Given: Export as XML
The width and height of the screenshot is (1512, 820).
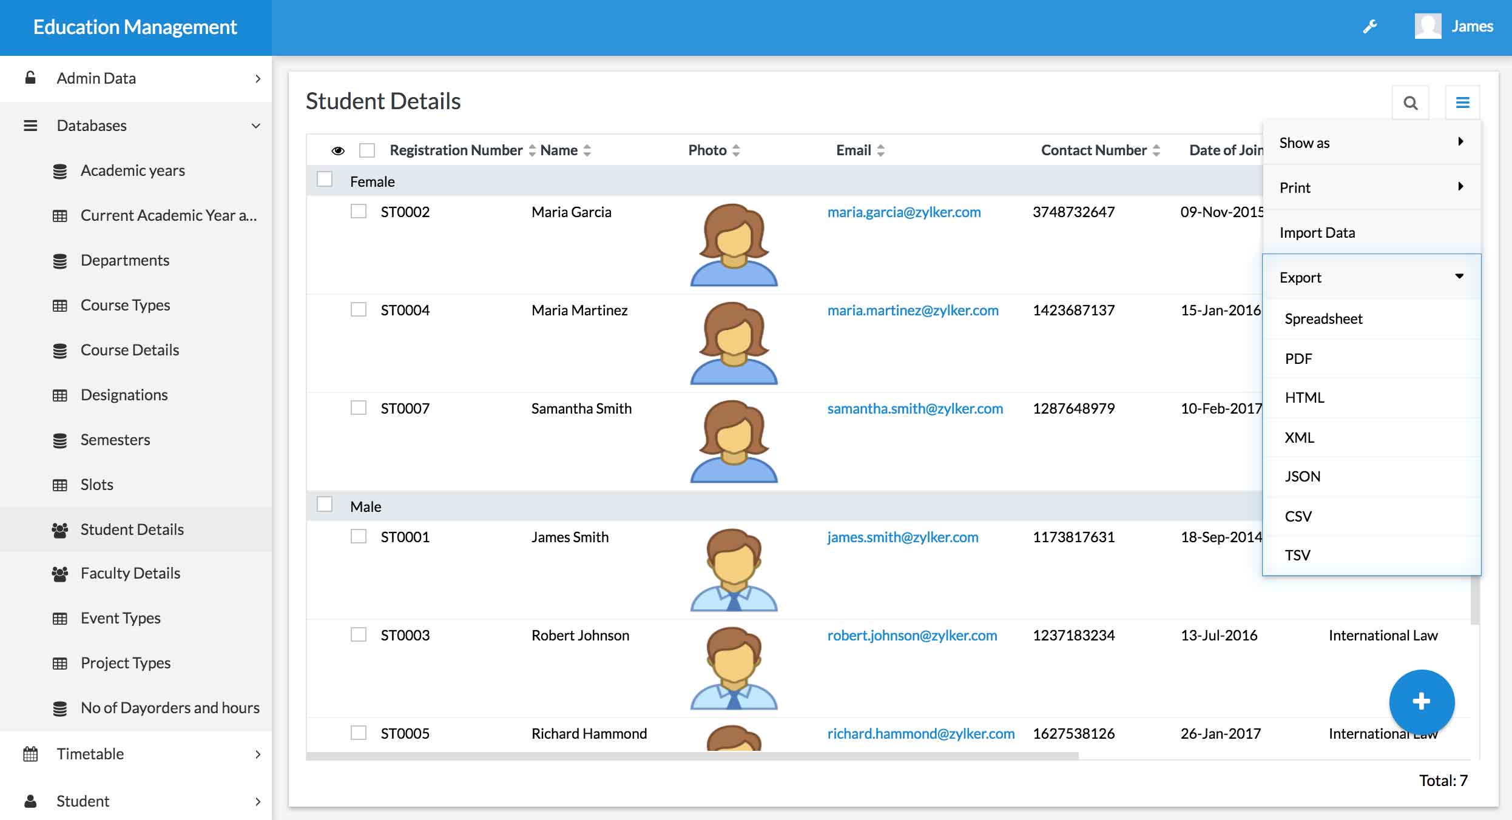Looking at the screenshot, I should click(x=1372, y=437).
